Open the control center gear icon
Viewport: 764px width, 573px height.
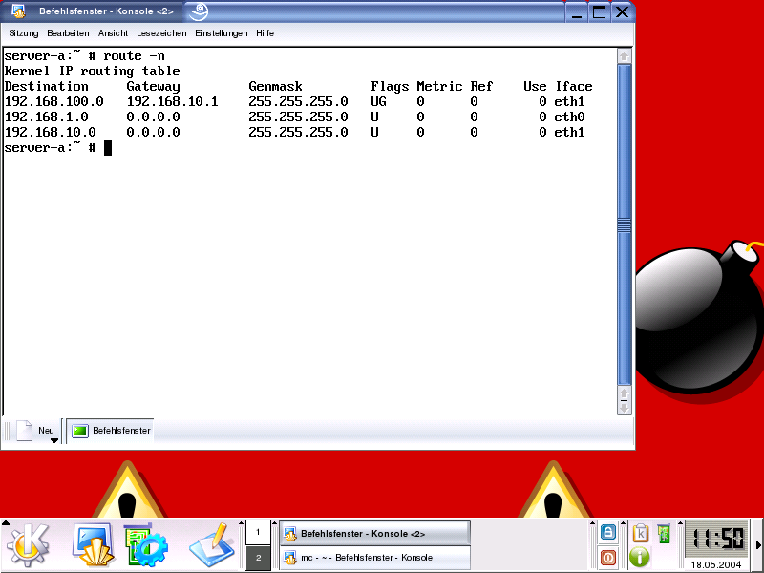tap(146, 545)
